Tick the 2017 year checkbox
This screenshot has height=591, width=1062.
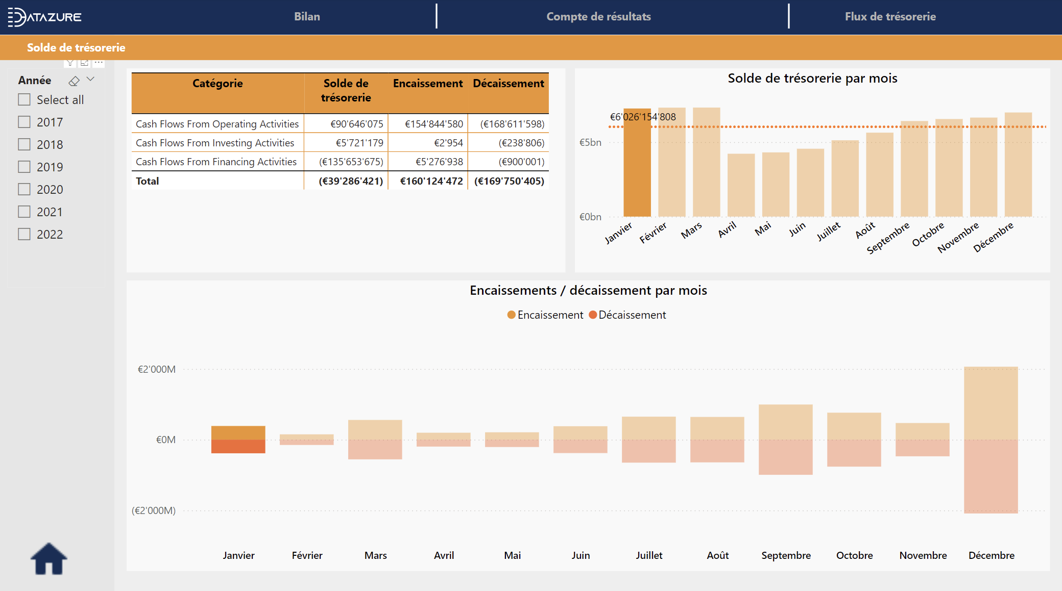24,122
